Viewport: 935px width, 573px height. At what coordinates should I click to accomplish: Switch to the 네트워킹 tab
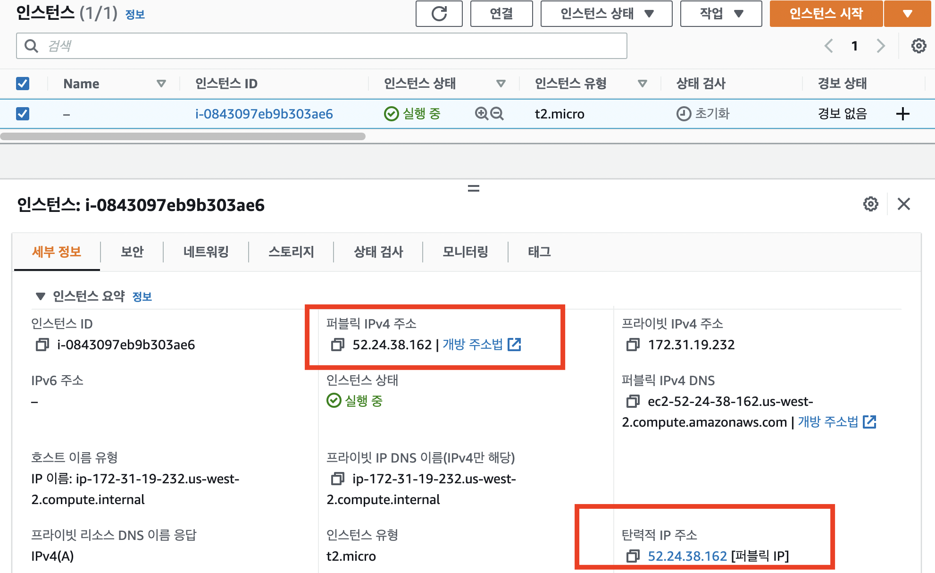pos(206,252)
